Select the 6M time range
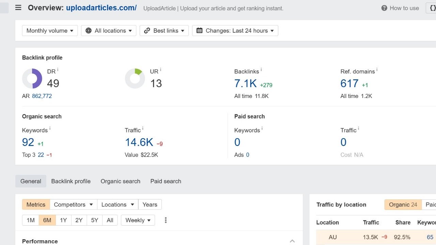436x245 pixels. [x=47, y=220]
